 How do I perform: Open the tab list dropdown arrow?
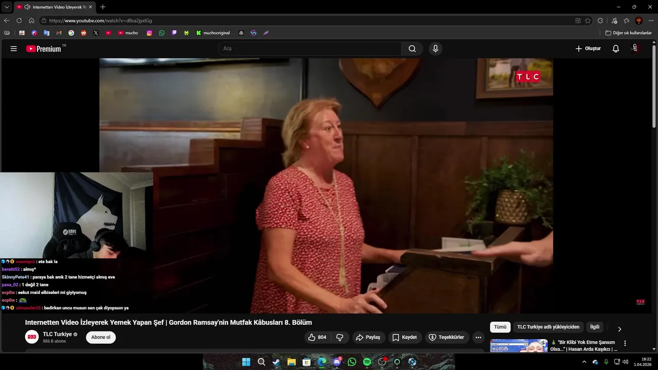(7, 7)
